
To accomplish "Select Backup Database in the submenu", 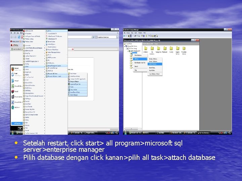I will point(155,59).
